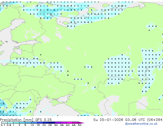Click the '10' legend scale label
The width and height of the screenshot is (163, 126).
coord(32,125)
